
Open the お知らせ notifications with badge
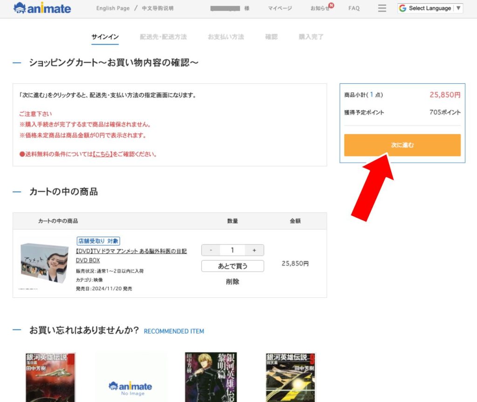click(x=320, y=8)
